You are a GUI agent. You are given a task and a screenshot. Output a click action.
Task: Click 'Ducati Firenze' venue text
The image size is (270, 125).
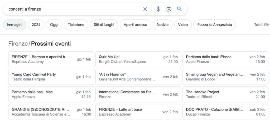tap(198, 114)
